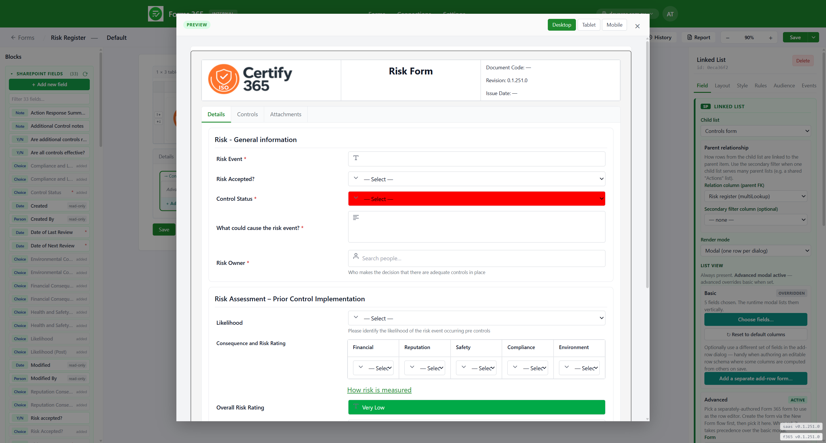Click the person icon in Risk Owner field

[x=356, y=256]
